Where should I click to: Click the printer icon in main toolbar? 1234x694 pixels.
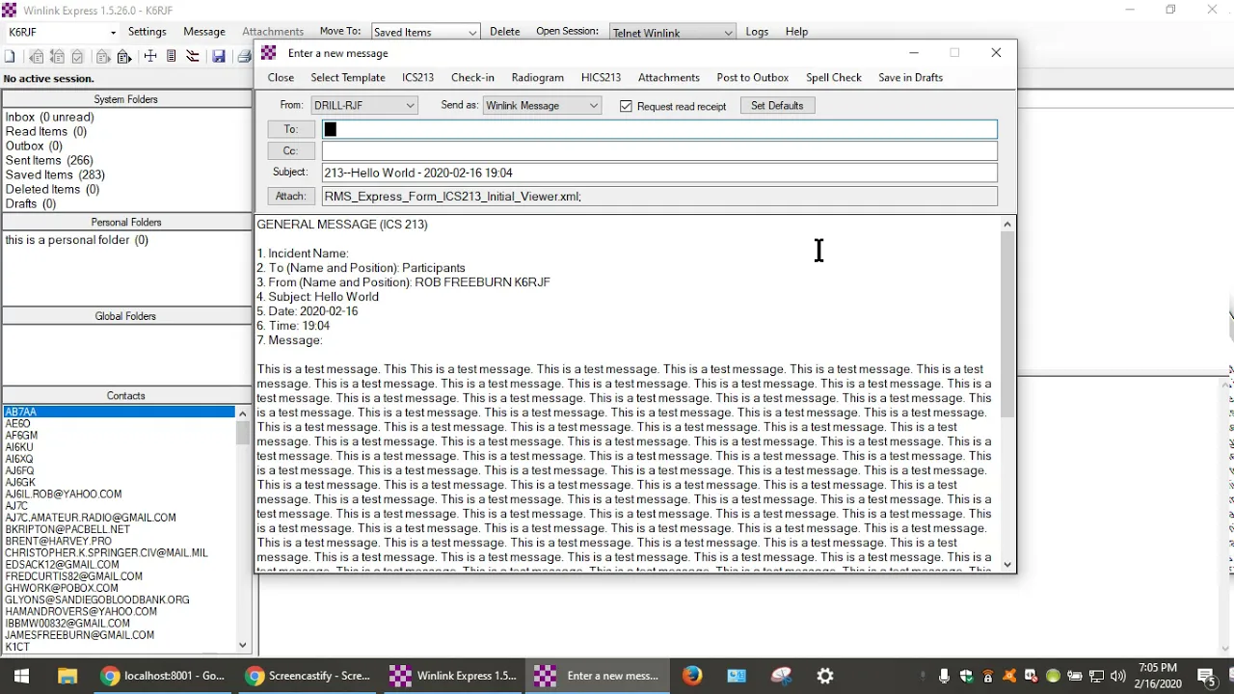pos(244,57)
